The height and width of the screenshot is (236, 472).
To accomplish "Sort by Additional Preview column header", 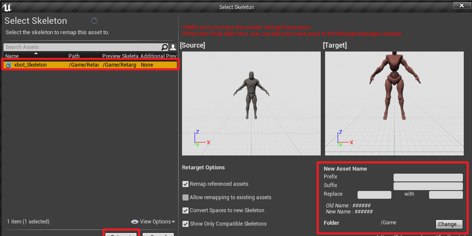I will pos(158,56).
